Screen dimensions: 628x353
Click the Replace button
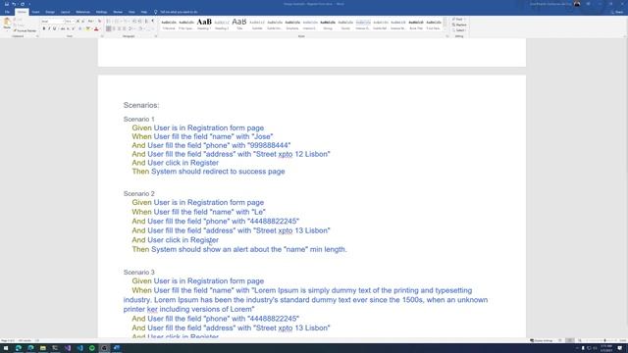pyautogui.click(x=459, y=25)
